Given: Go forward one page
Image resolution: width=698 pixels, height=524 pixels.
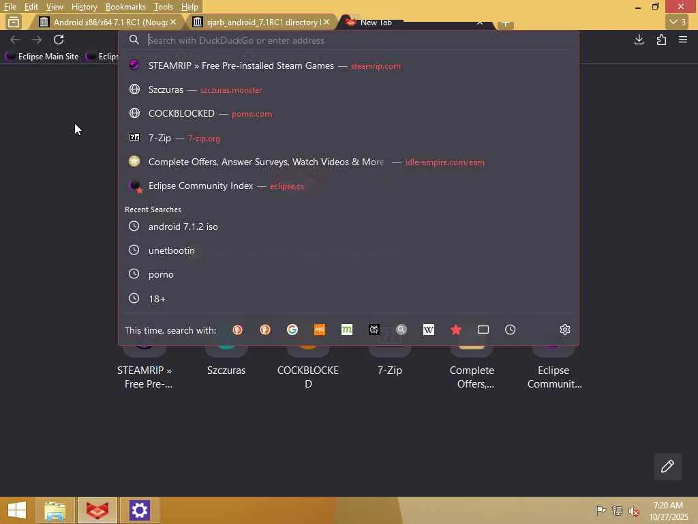Looking at the screenshot, I should tap(37, 40).
